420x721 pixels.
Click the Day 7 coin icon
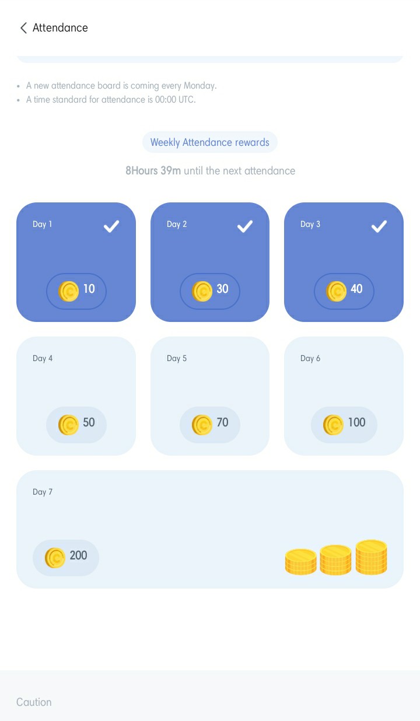55,558
